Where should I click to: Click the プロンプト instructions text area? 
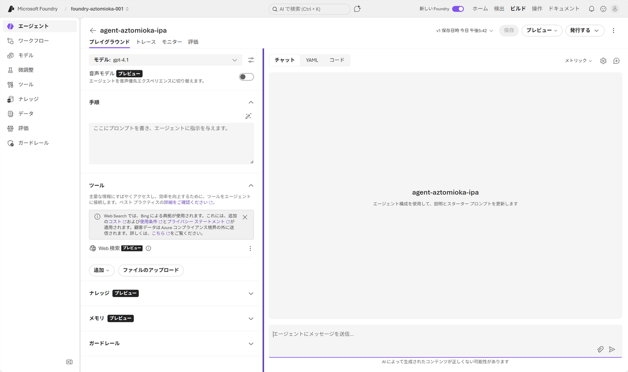pyautogui.click(x=171, y=143)
